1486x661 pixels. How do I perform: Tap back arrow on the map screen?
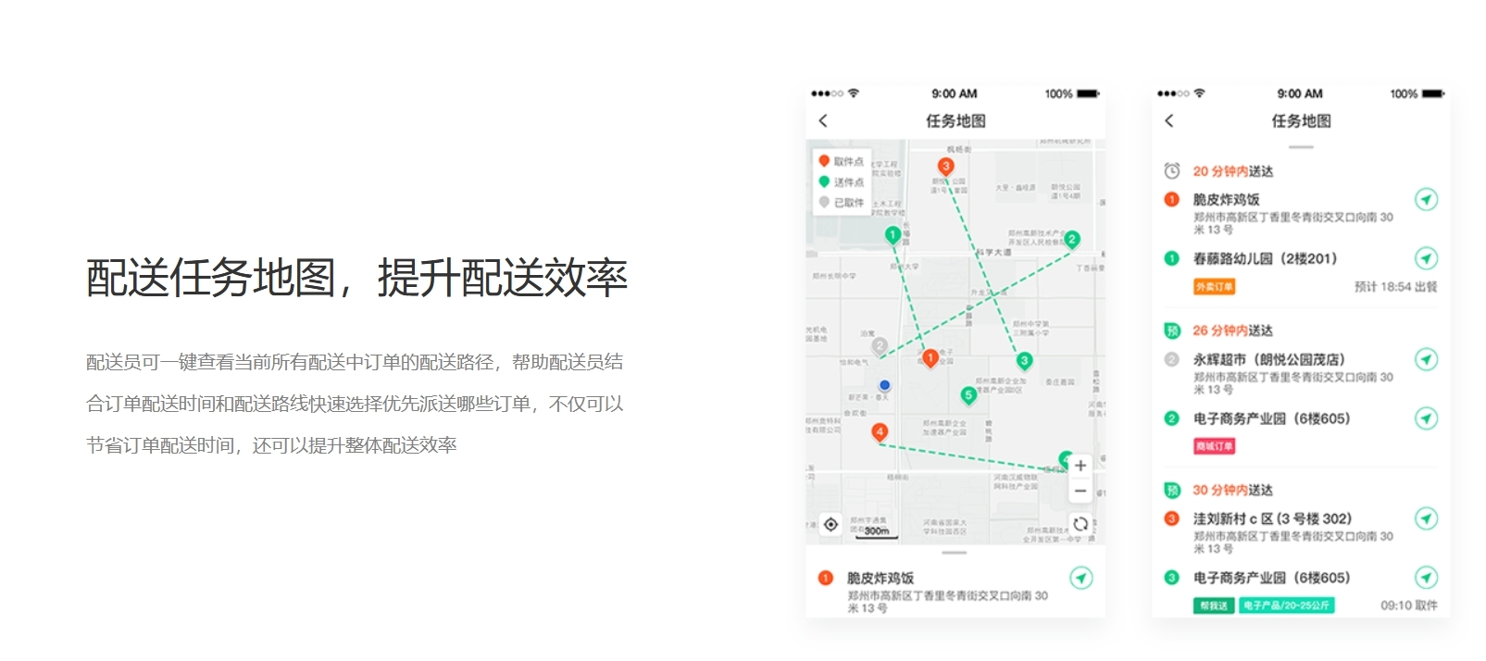coord(823,121)
